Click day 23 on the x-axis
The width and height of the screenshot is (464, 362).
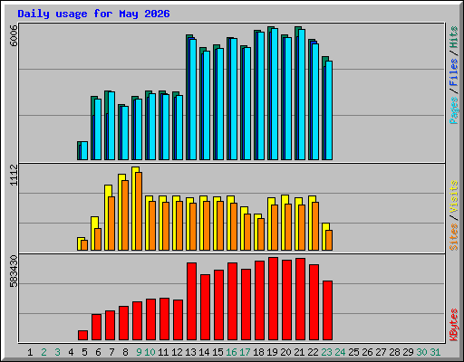326,352
